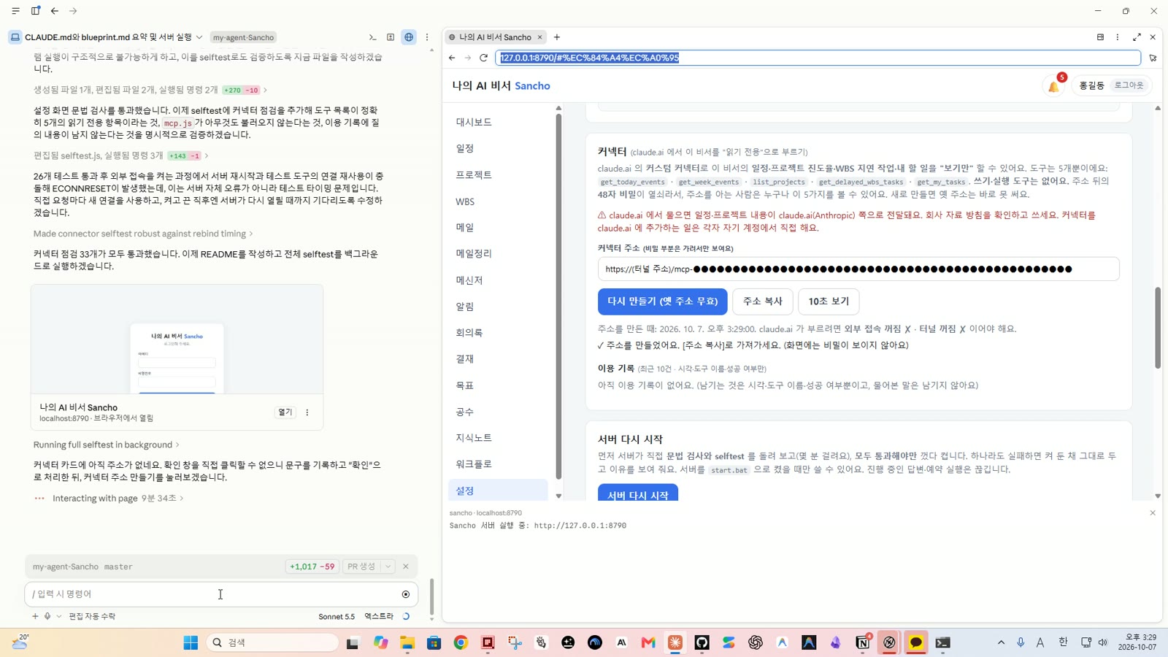Image resolution: width=1168 pixels, height=657 pixels.
Task: Click the 주소 복사 button
Action: coord(763,301)
